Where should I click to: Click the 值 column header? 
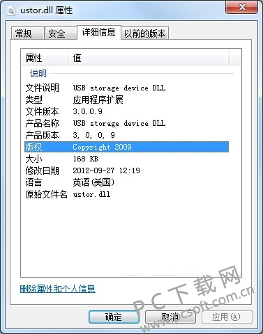pos(149,58)
